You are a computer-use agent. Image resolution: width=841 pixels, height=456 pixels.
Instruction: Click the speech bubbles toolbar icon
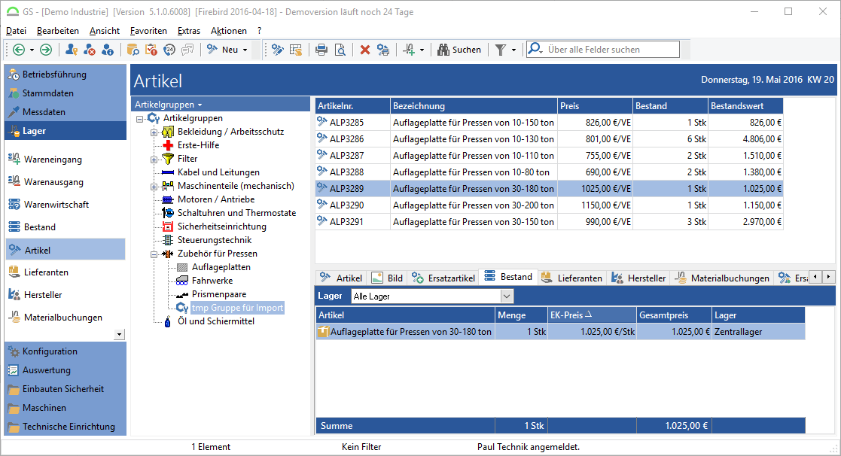click(187, 50)
